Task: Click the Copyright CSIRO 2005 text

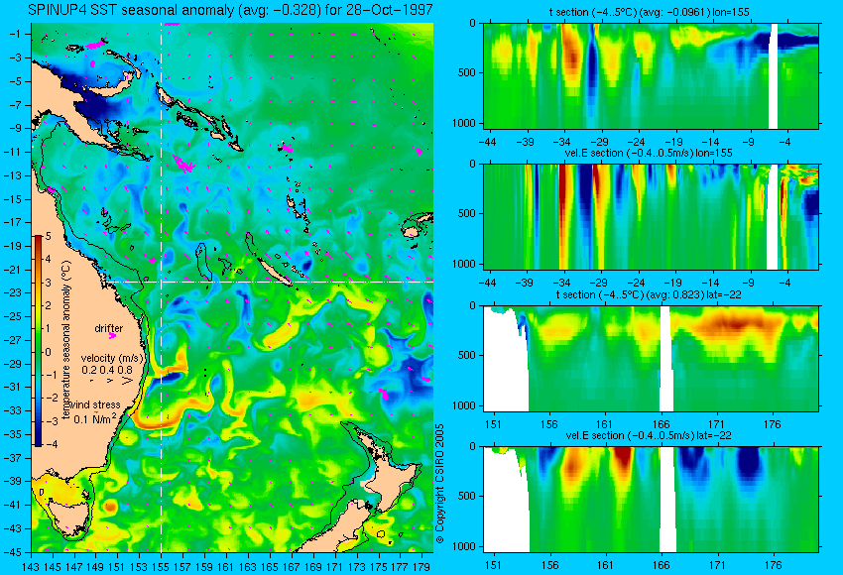Action: point(439,484)
